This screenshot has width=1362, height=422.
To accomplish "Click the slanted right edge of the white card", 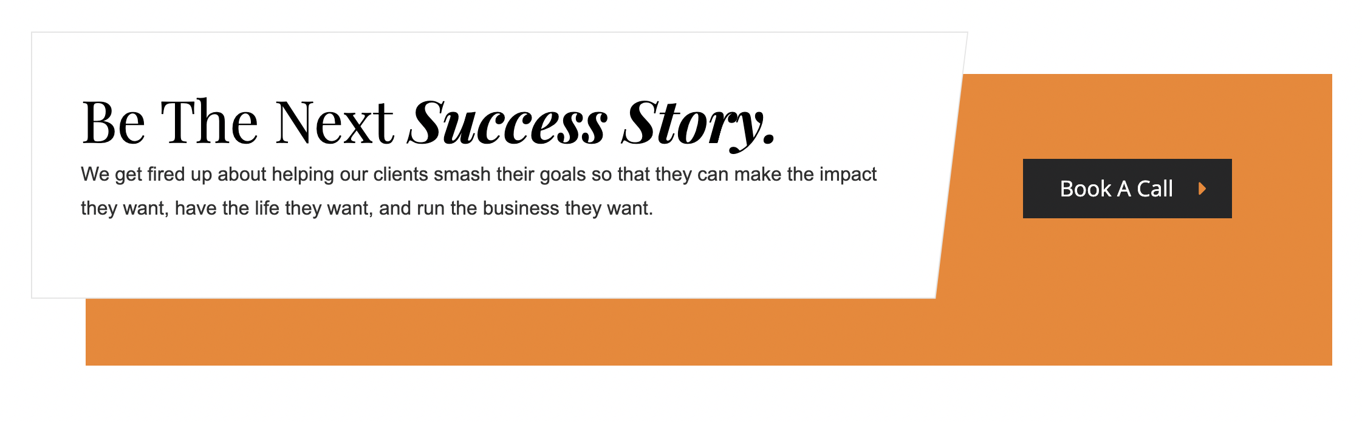I will (x=951, y=165).
